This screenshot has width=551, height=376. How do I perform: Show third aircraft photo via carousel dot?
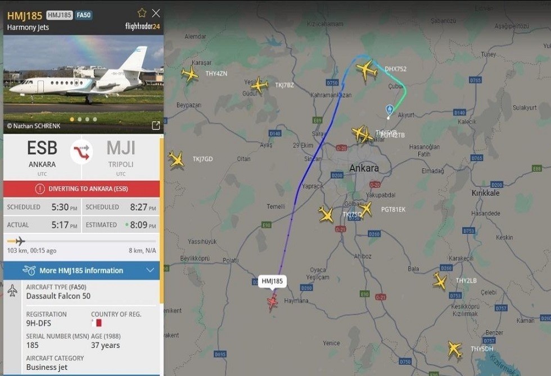pos(88,119)
